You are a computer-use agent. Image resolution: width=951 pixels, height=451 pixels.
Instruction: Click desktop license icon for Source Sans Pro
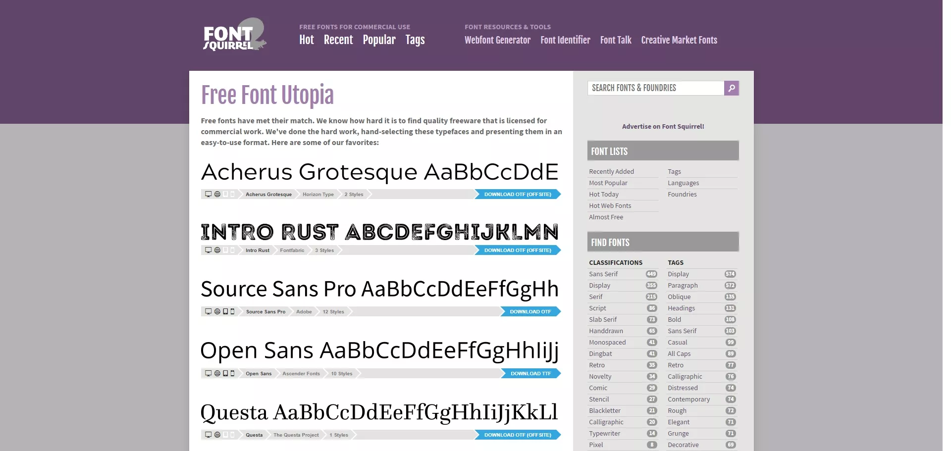(209, 311)
